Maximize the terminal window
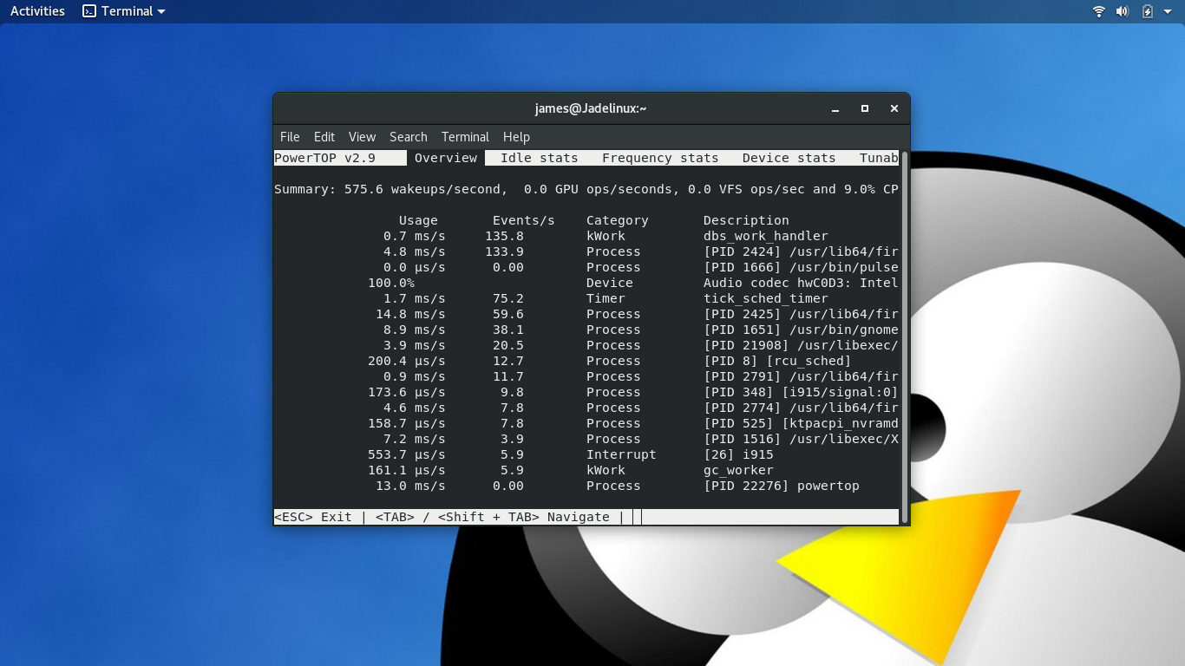1185x666 pixels. [x=865, y=108]
